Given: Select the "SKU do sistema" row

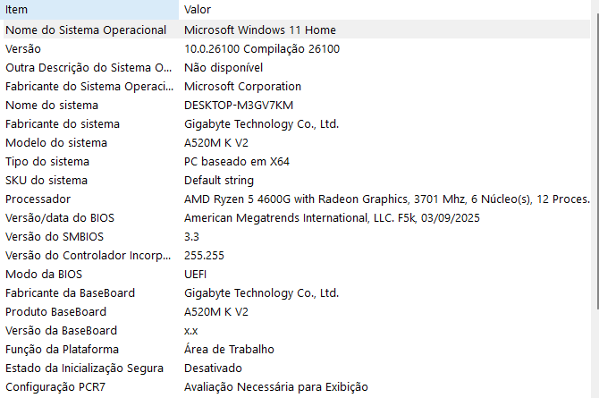Looking at the screenshot, I should click(47, 181).
